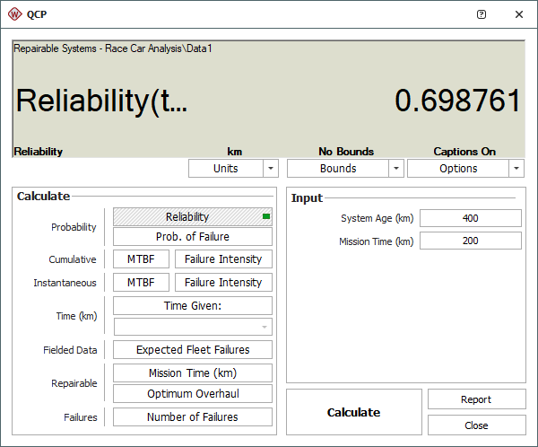Viewport: 538px width, 447px height.
Task: Open the Bounds dropdown arrow
Action: 395,169
